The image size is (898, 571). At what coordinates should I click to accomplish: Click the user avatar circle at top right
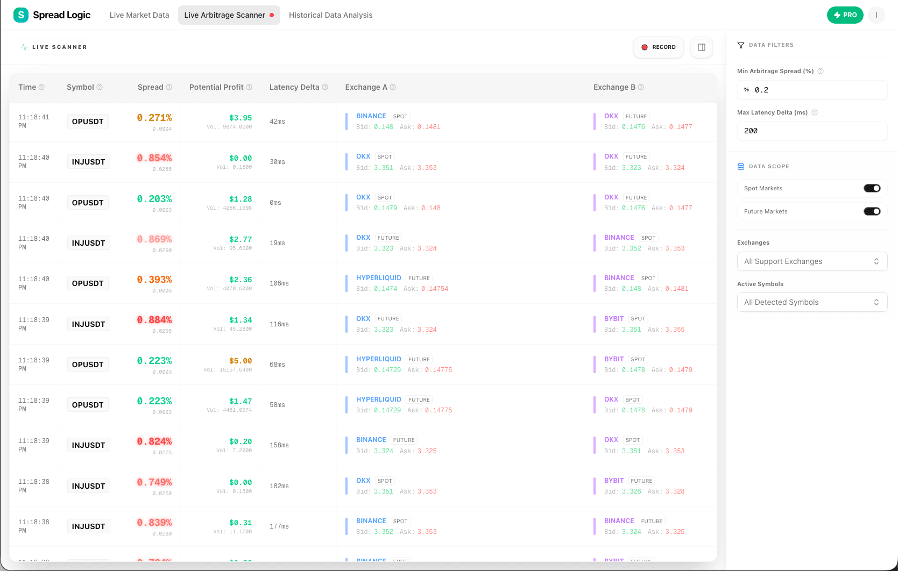pos(876,15)
